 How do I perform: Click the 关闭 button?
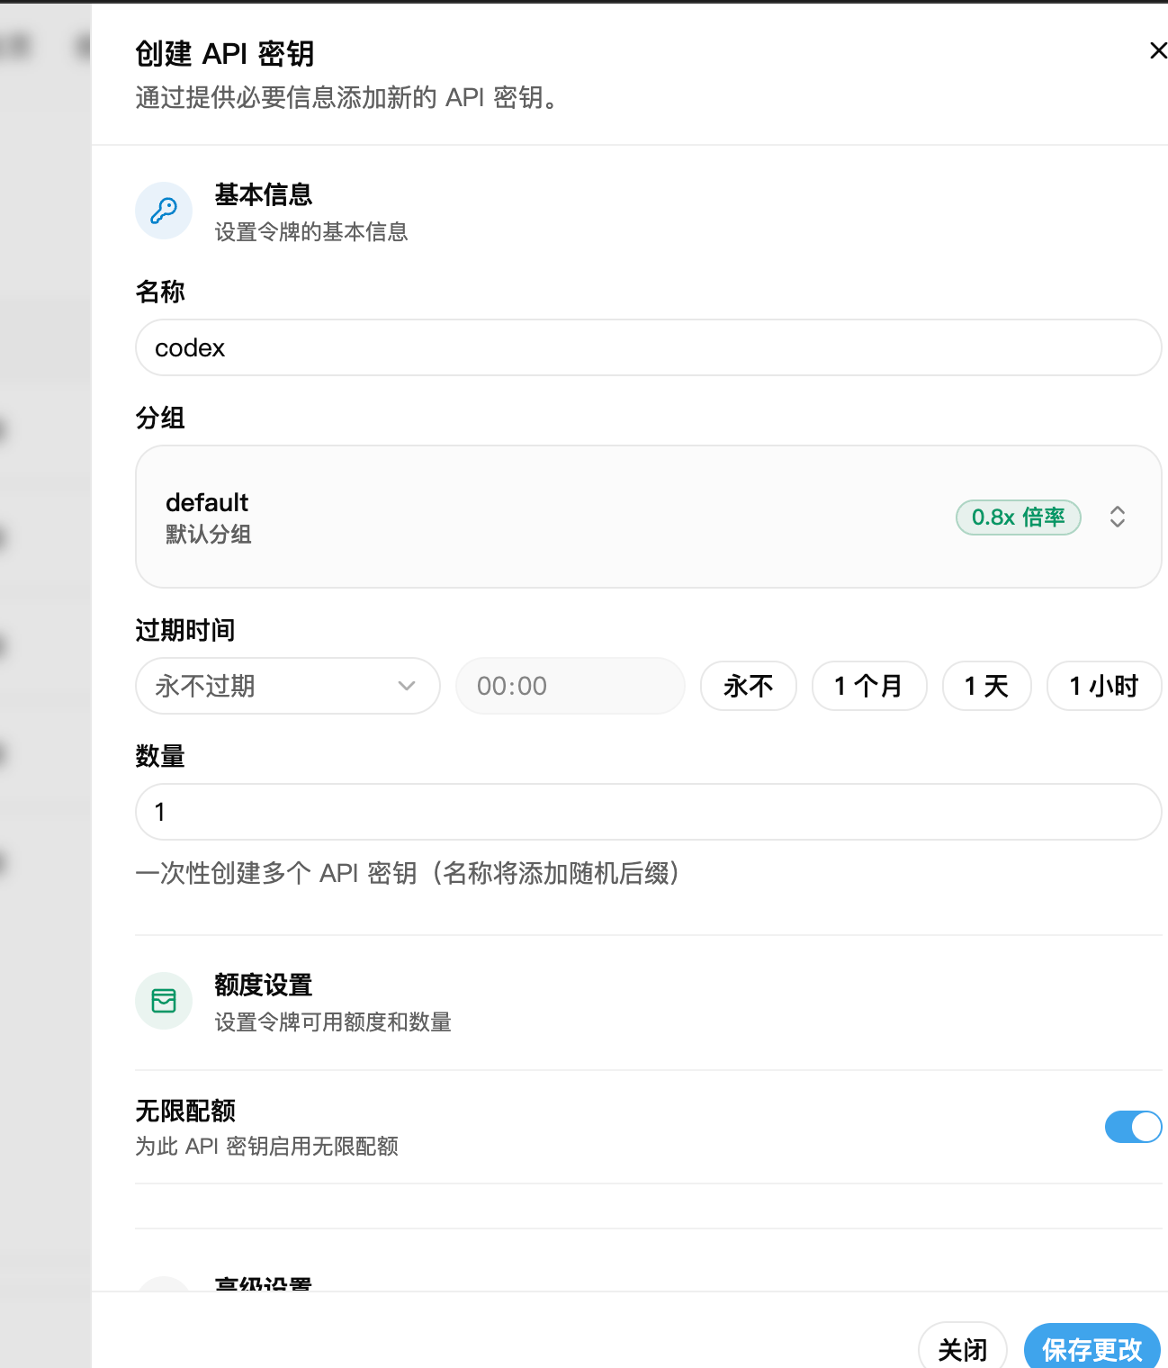point(963,1349)
